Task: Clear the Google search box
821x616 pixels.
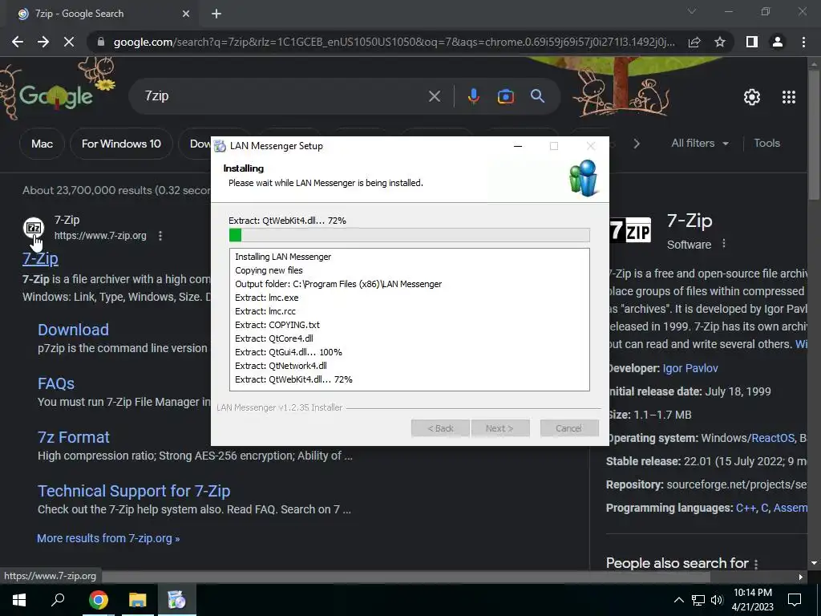Action: click(434, 96)
